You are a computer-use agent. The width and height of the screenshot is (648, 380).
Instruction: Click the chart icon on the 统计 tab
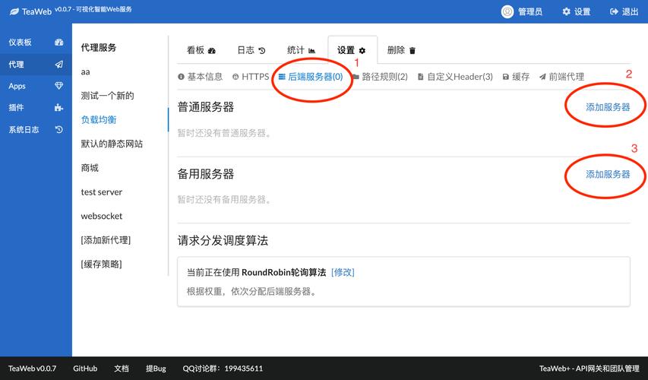click(x=311, y=50)
